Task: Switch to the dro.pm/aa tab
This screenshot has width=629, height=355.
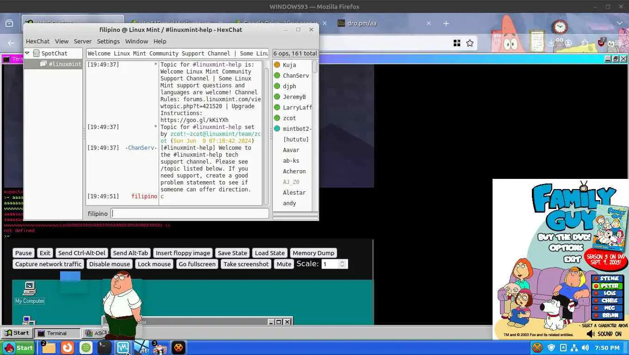Action: pyautogui.click(x=384, y=23)
